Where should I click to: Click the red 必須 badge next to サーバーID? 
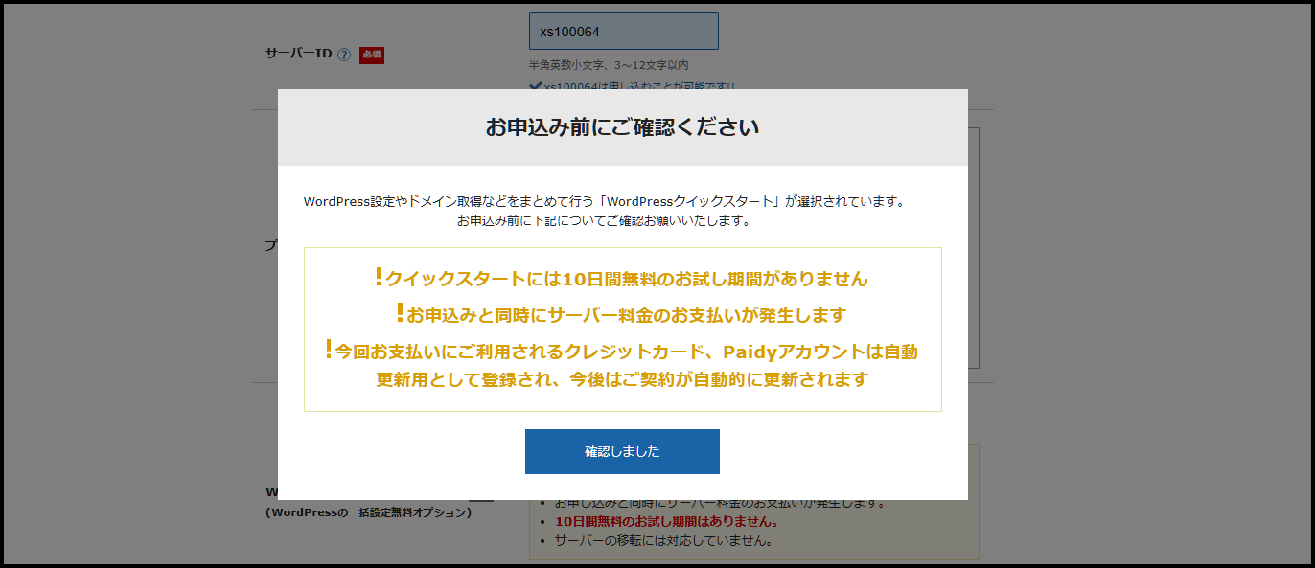click(372, 55)
